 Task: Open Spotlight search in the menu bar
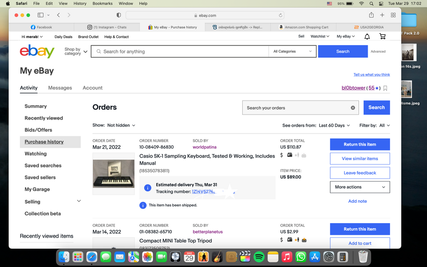pyautogui.click(x=372, y=3)
